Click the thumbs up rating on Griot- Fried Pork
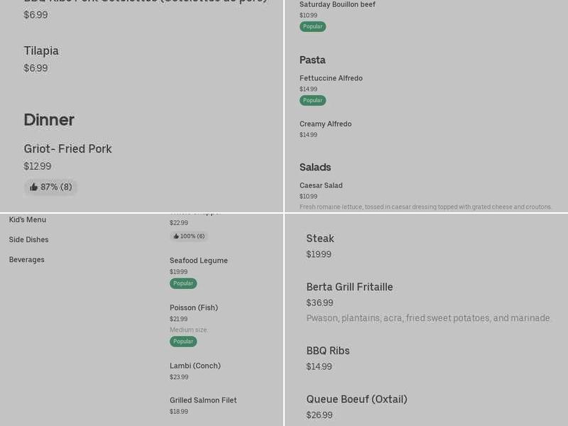The width and height of the screenshot is (568, 426). pos(50,187)
